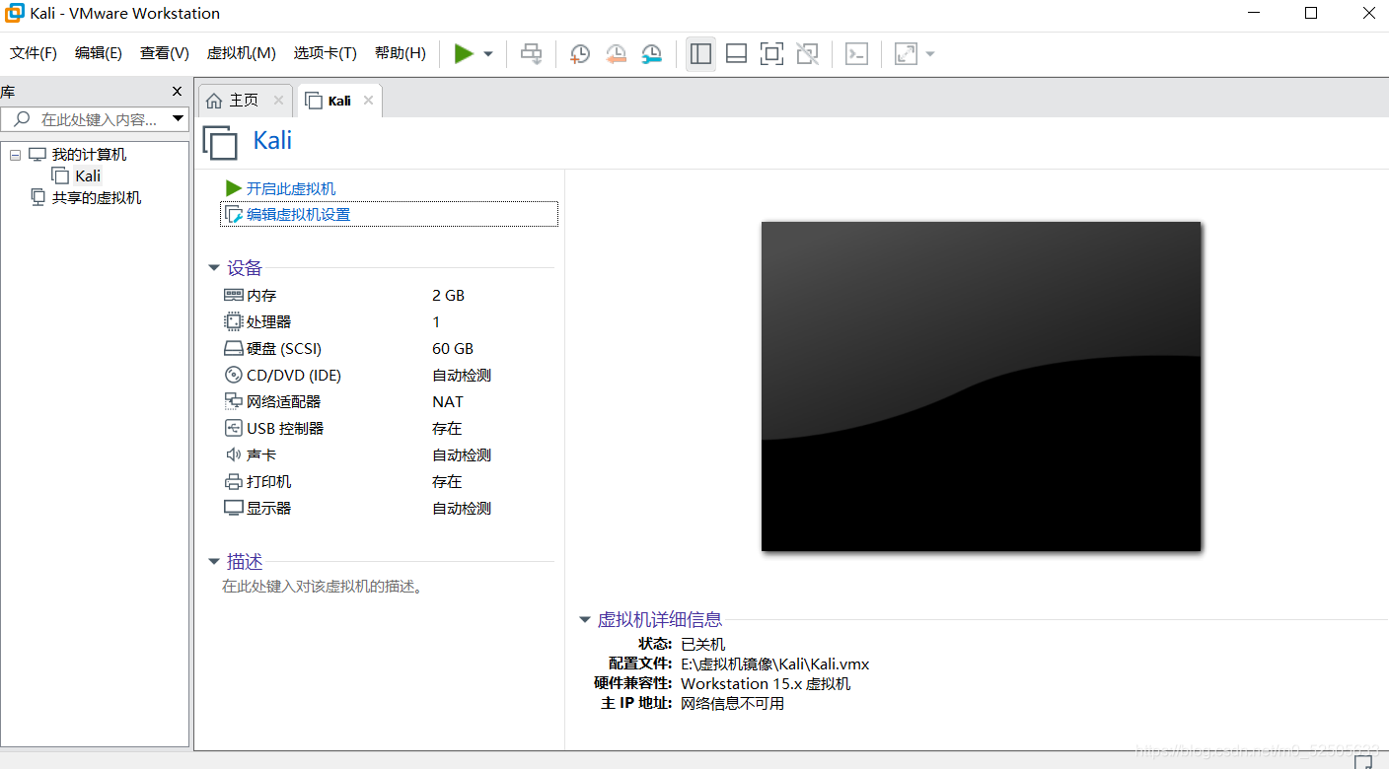Open the 帮助(H) menu
The image size is (1389, 769).
[x=401, y=53]
